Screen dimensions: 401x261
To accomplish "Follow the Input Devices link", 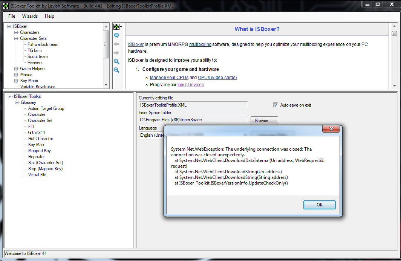I will click(x=191, y=85).
